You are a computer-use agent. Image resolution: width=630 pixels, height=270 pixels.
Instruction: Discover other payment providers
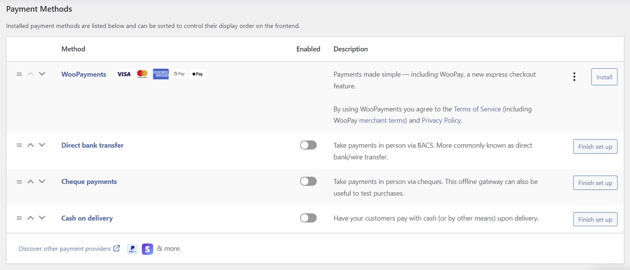[65, 248]
